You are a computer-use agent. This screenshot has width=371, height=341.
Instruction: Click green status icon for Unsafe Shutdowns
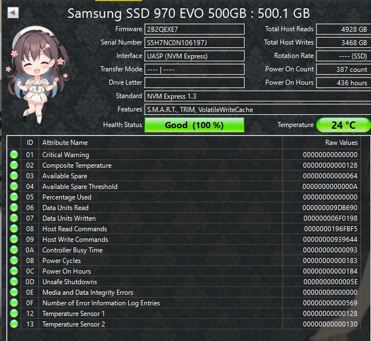pyautogui.click(x=14, y=281)
